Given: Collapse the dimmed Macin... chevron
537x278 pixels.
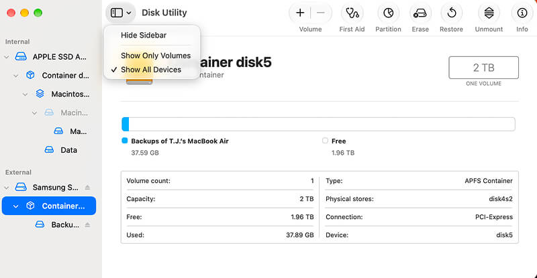Looking at the screenshot, I should coord(34,113).
